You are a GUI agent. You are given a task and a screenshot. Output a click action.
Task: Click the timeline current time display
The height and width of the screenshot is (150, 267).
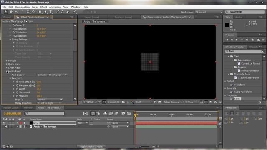[12, 113]
